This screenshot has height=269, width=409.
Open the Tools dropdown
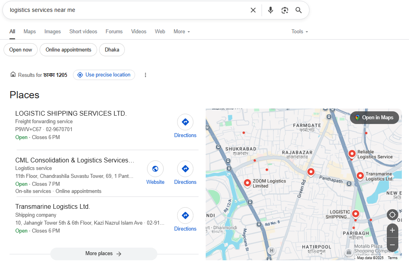[x=300, y=32]
